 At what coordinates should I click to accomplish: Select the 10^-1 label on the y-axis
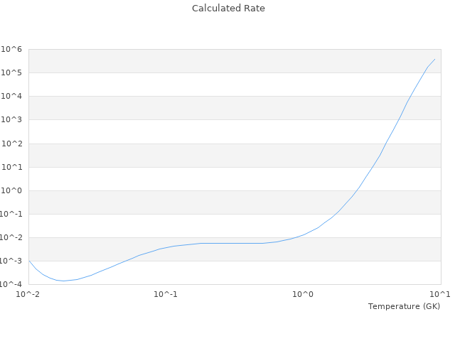[x=11, y=214]
